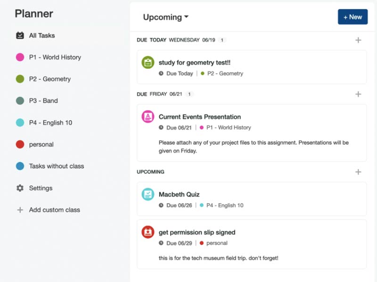
Task: Add a task to Friday 06/21 section
Action: 358,94
